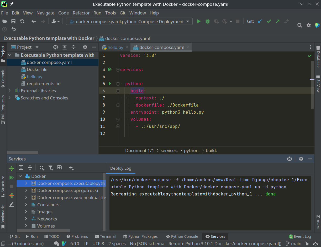Viewport: 321px width, 247px height.
Task: Toggle the Commit tool window
Action: coord(3,78)
